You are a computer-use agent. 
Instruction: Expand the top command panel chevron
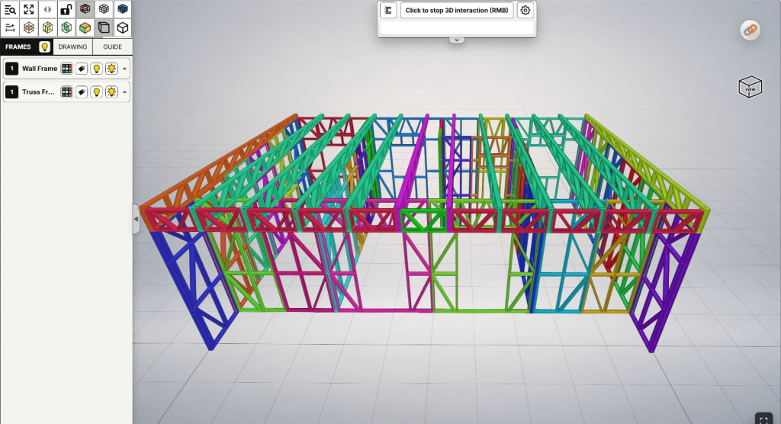[457, 40]
